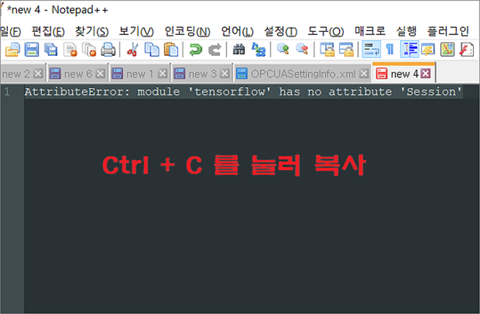
Task: Click the Open file toolbar icon
Action: [x=12, y=50]
